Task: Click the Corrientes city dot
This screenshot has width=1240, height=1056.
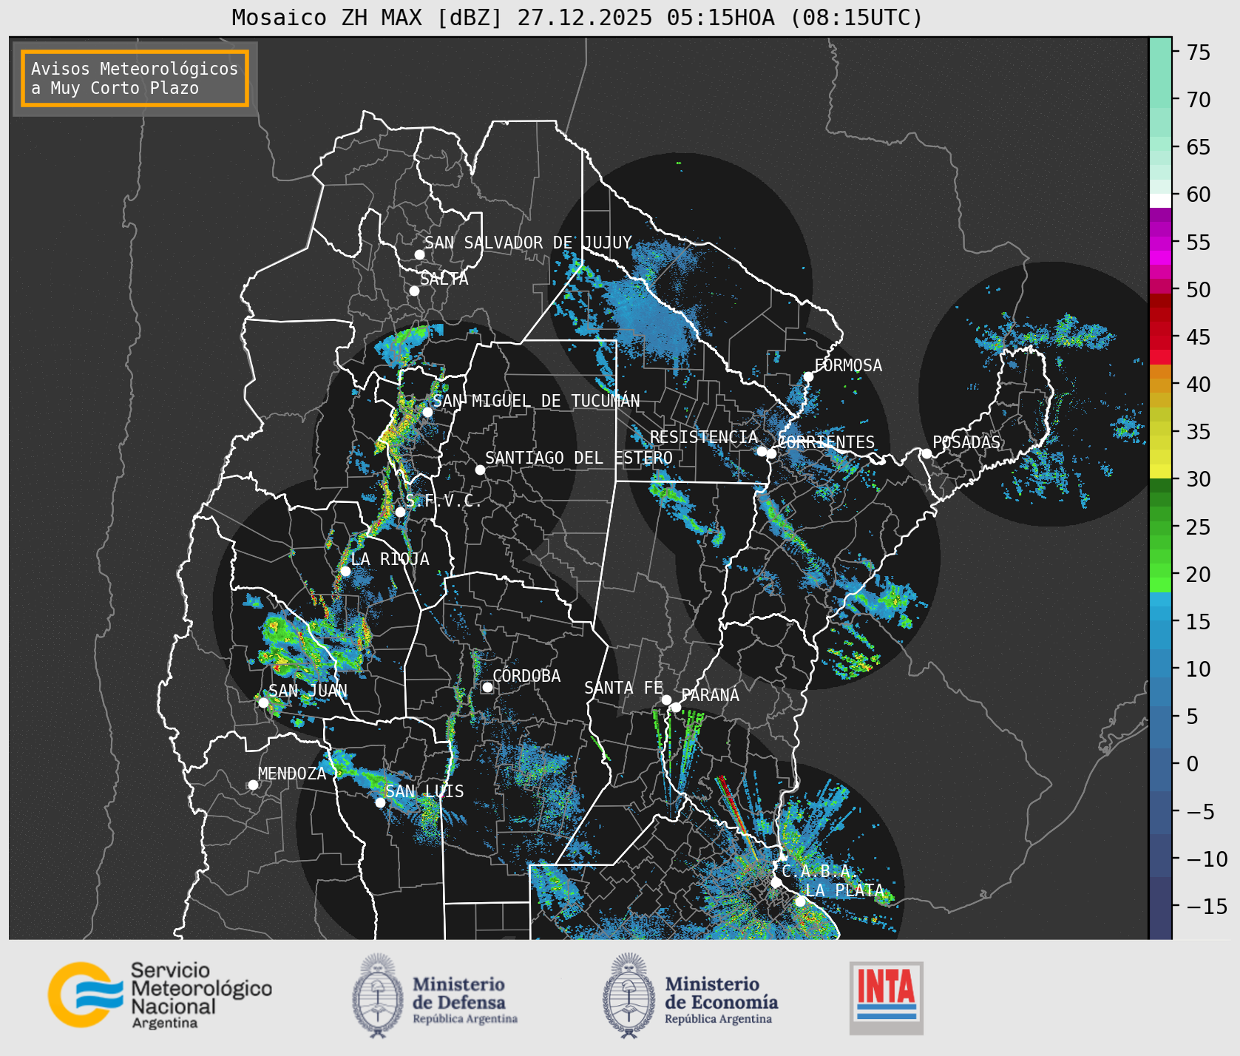Action: (x=771, y=453)
